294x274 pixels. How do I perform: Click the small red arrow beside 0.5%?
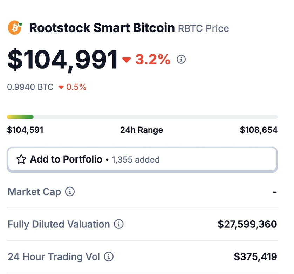[61, 87]
